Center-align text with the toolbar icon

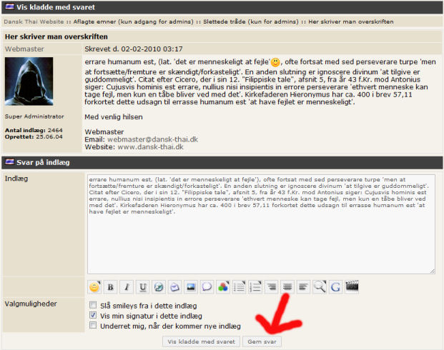pos(287,287)
